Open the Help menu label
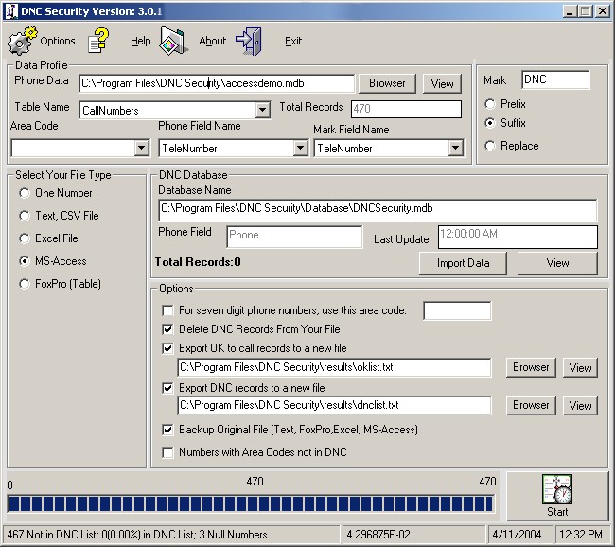The image size is (615, 547). tap(141, 41)
